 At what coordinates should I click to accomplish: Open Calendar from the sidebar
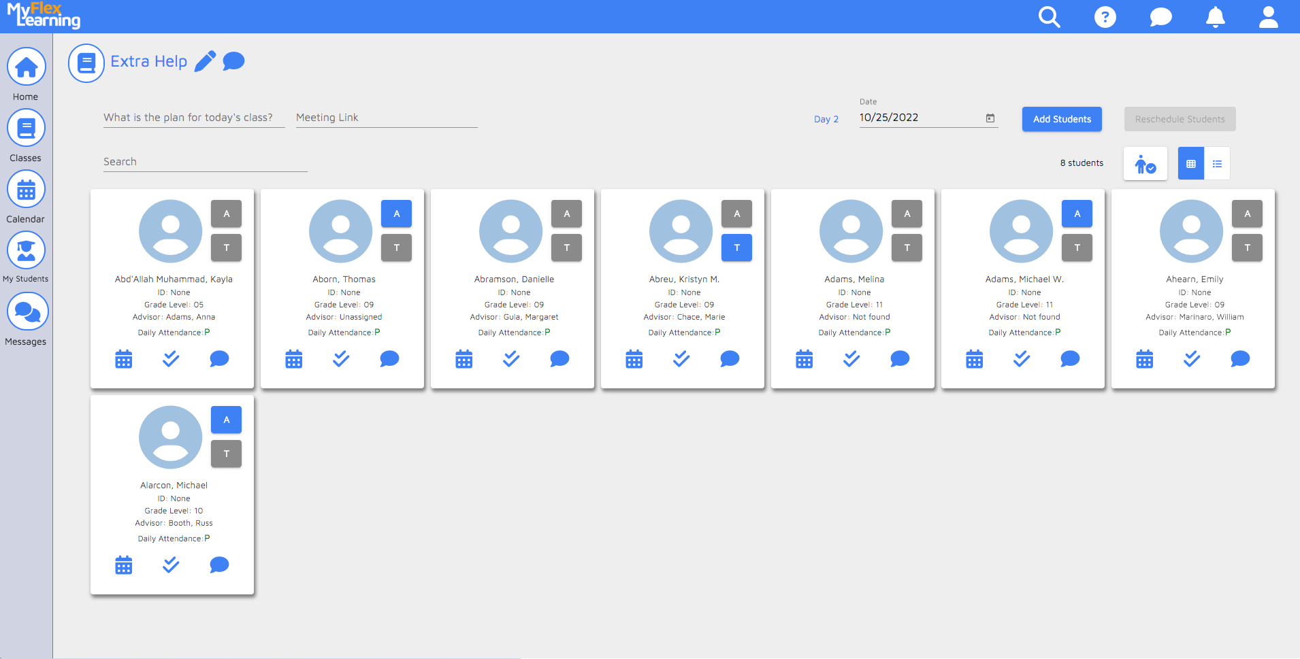click(26, 190)
